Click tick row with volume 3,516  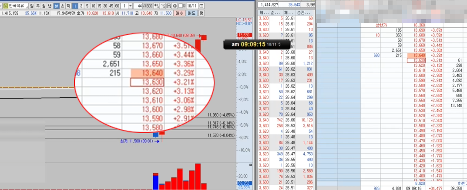(x=286, y=125)
